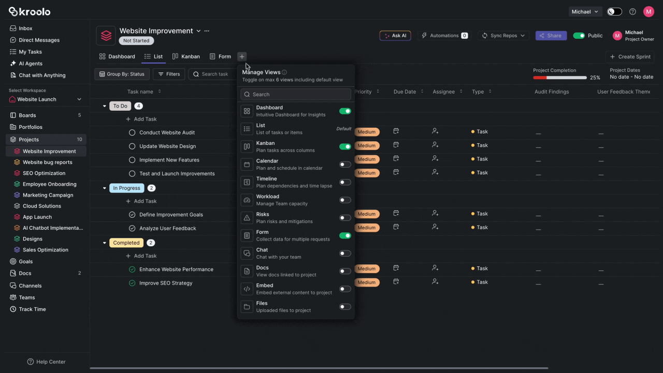Select the Inbox icon in sidebar
This screenshot has height=373, width=663.
point(13,28)
